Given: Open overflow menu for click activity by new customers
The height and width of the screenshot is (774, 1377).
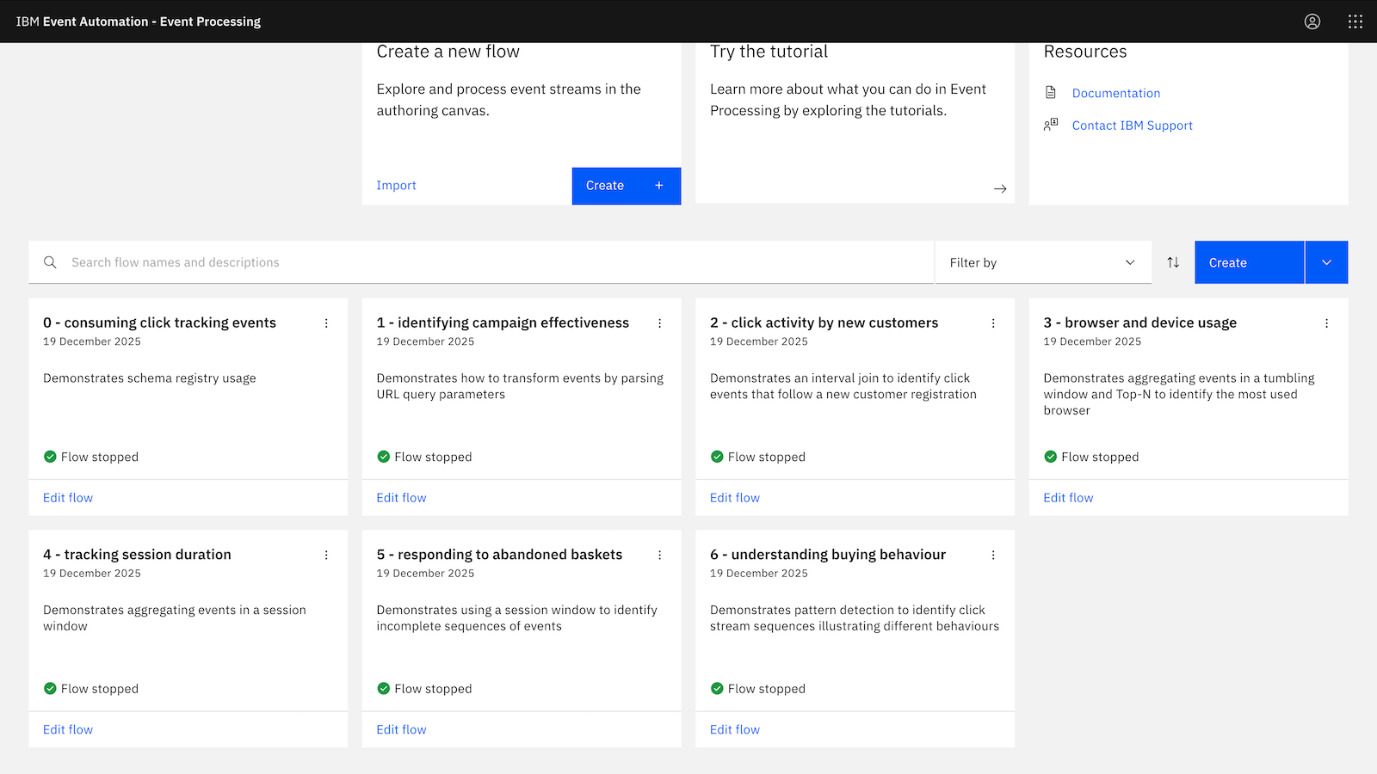Looking at the screenshot, I should coord(993,323).
